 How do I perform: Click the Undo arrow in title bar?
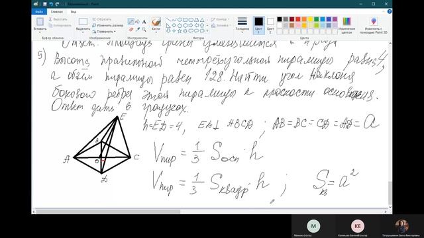tap(51, 4)
